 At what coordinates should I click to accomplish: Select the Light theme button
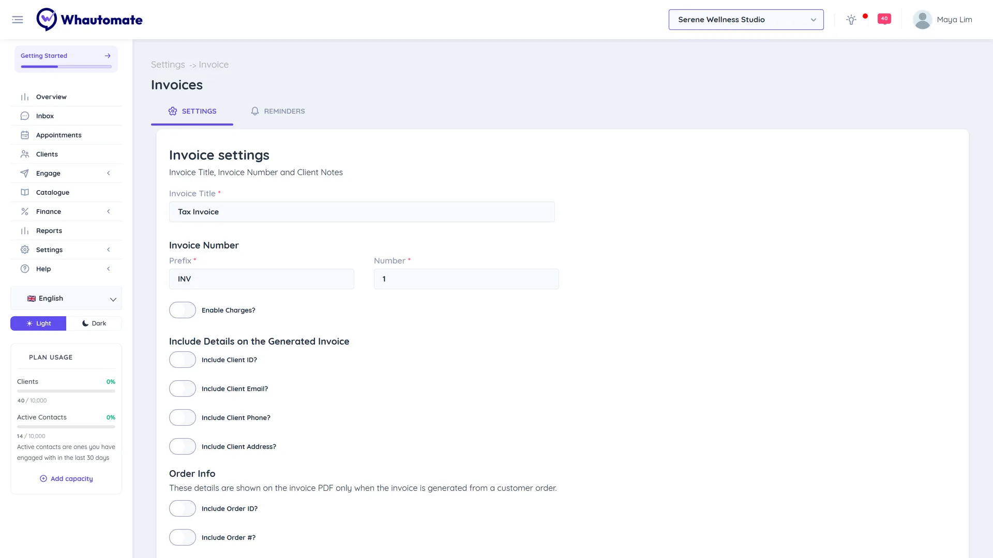click(x=38, y=323)
